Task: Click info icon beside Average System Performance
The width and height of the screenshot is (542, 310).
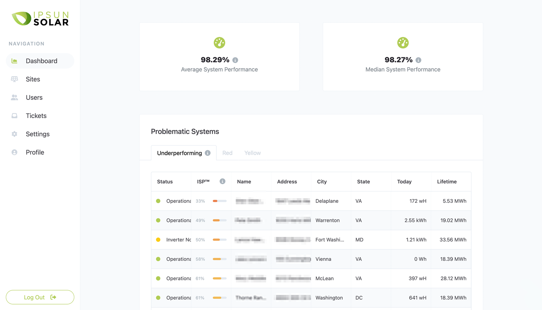Action: [x=235, y=60]
